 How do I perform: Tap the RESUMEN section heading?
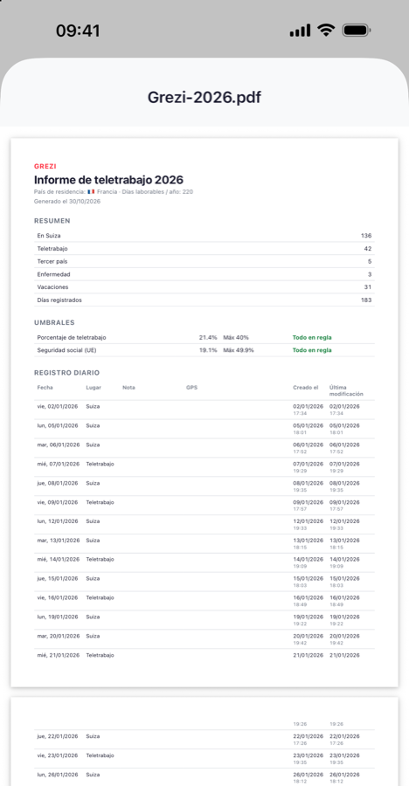[x=52, y=221]
